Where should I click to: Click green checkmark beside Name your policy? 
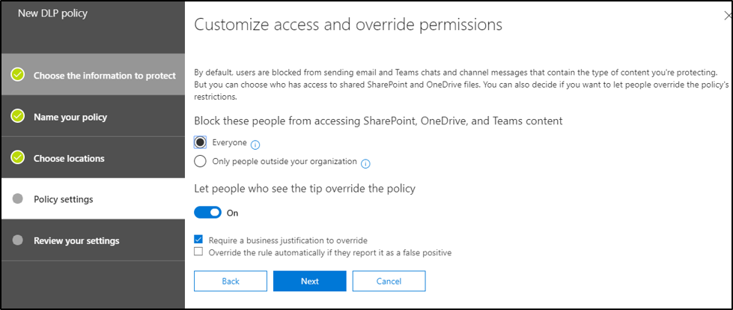[19, 117]
